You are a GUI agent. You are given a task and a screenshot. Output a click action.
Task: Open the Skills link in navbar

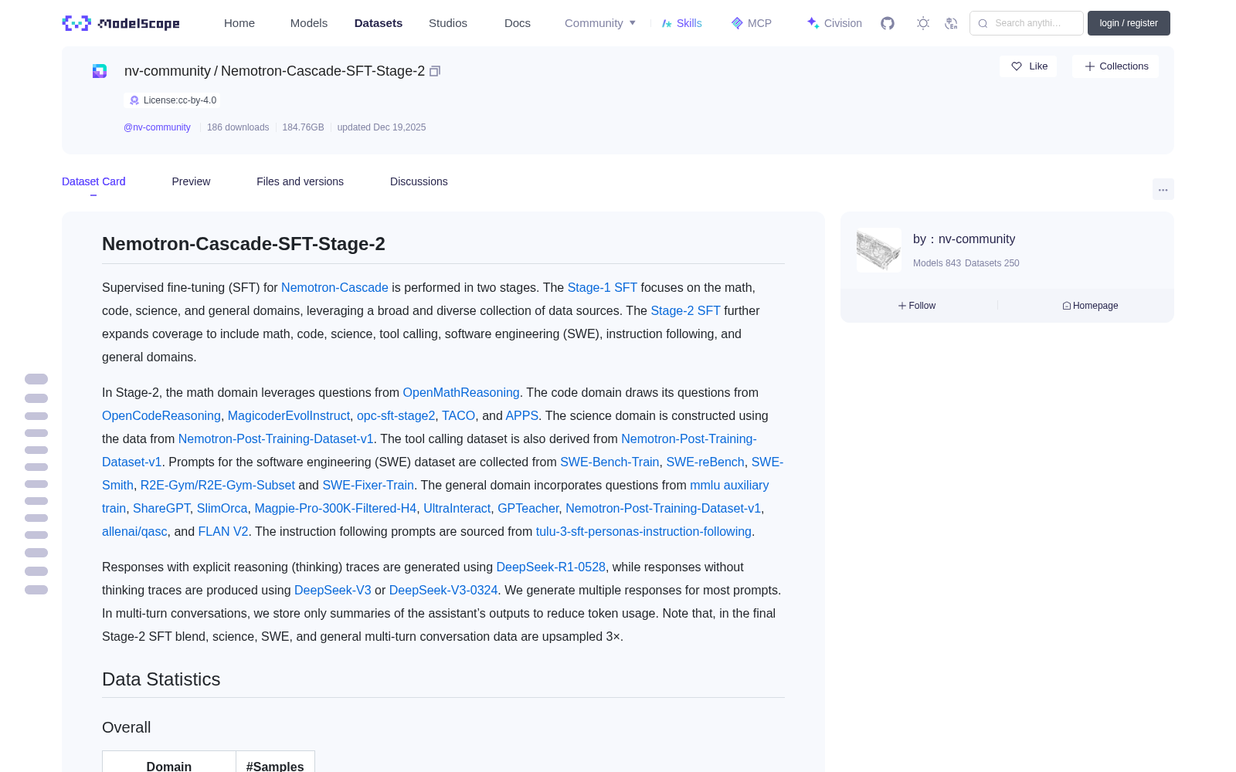tap(681, 23)
